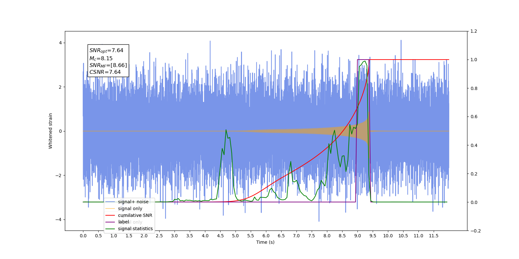519x259 pixels.
Task: Click the 'cumilative SNR' legend label
Action: pos(135,215)
